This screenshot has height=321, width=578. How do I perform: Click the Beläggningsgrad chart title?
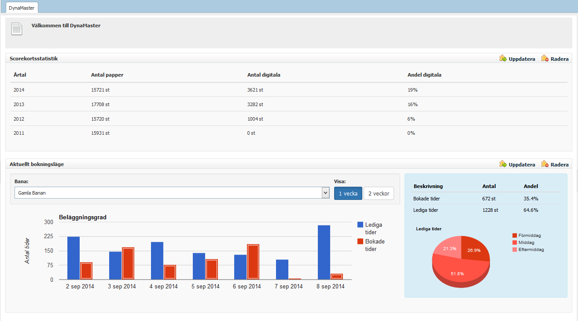pos(83,218)
